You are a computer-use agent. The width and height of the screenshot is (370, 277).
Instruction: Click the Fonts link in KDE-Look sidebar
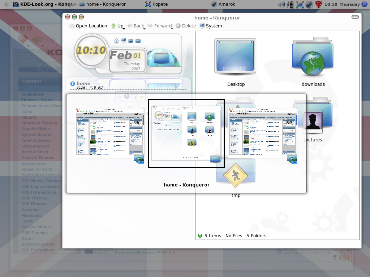click(27, 221)
